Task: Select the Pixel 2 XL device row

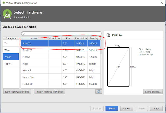Action: tap(60, 50)
